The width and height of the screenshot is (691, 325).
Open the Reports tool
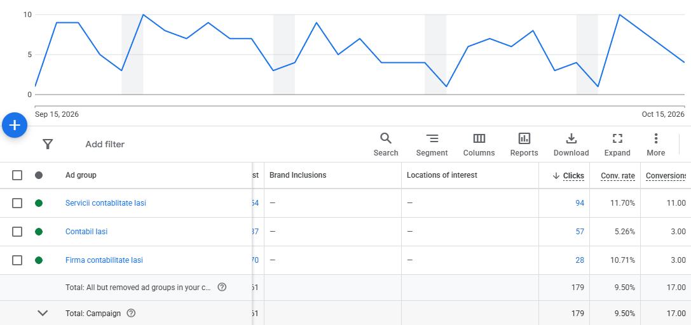click(524, 145)
